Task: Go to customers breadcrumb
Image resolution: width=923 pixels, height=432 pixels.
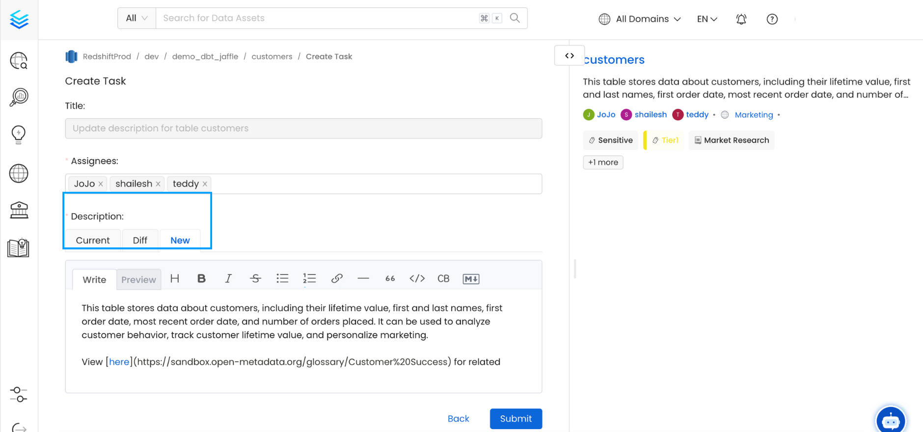Action: pyautogui.click(x=272, y=57)
